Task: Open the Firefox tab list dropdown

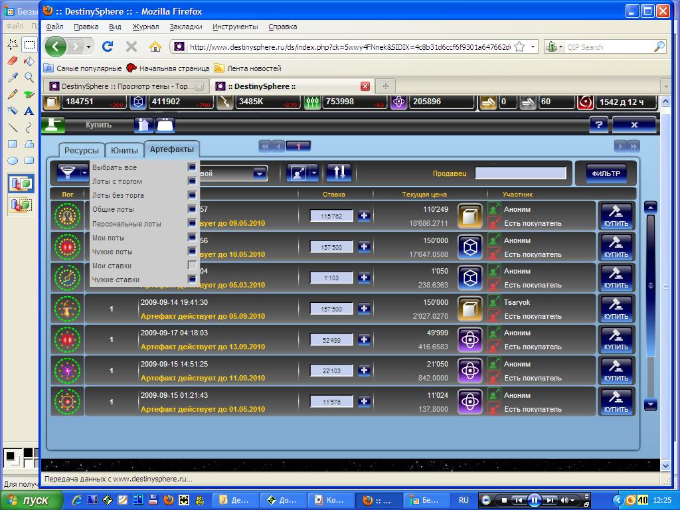Action: coord(665,86)
